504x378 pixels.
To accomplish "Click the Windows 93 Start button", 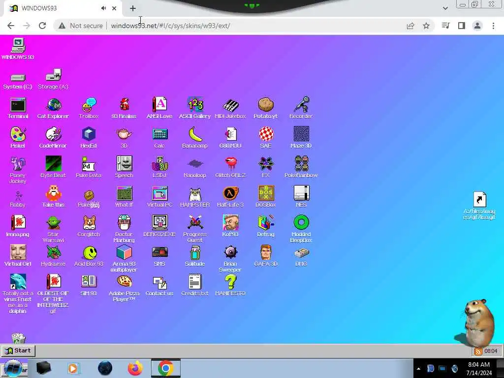I will [18, 350].
